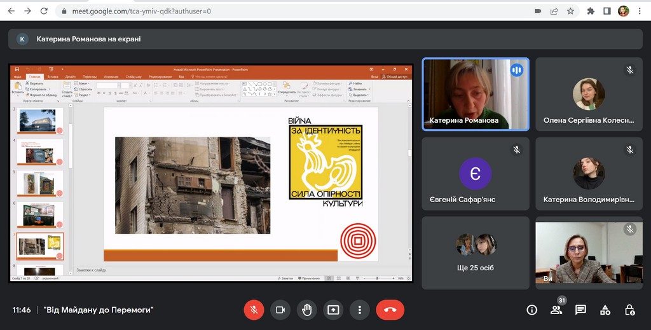Bookmark this page with star icon

(x=570, y=11)
